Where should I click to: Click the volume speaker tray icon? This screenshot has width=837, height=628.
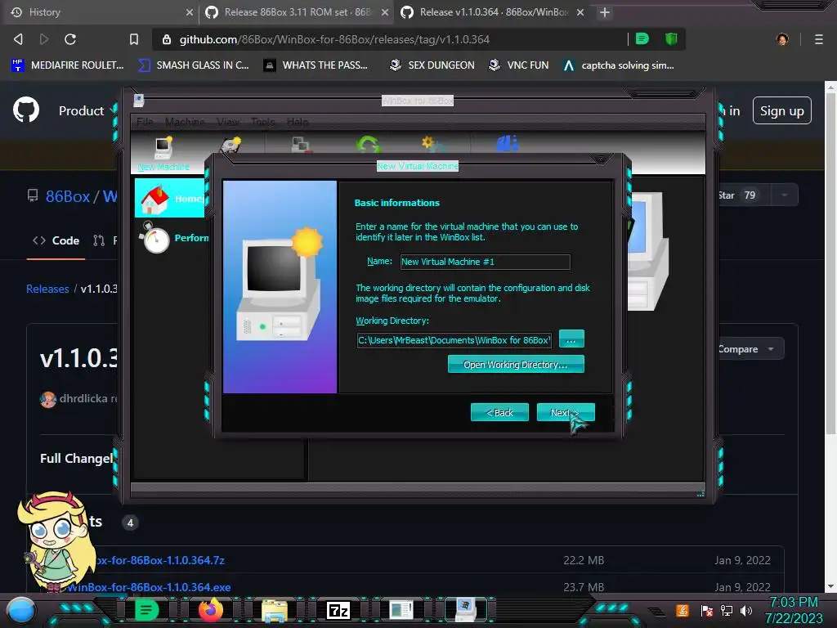(745, 610)
